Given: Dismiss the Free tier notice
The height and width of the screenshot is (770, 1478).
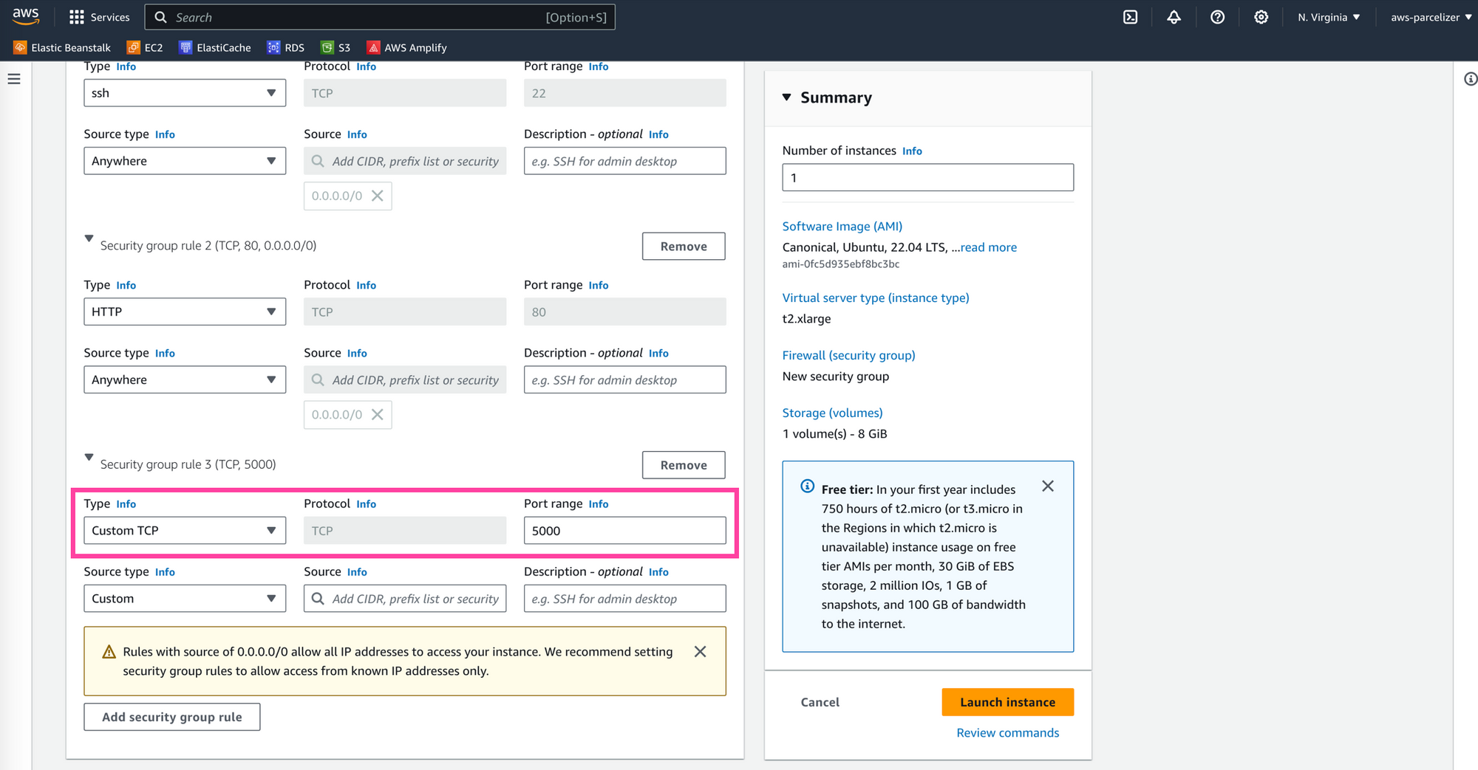Looking at the screenshot, I should coord(1047,486).
